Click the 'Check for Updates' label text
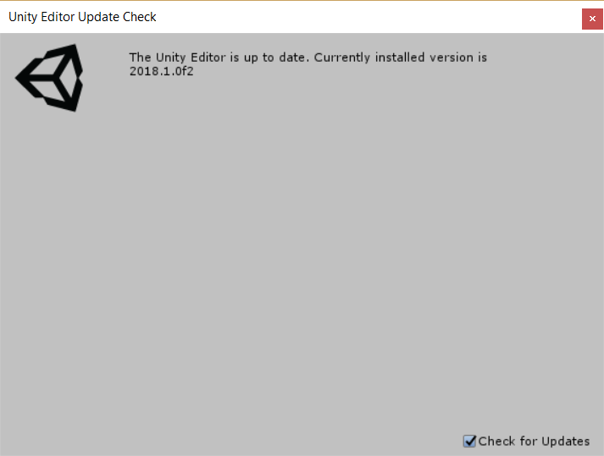 coord(534,441)
